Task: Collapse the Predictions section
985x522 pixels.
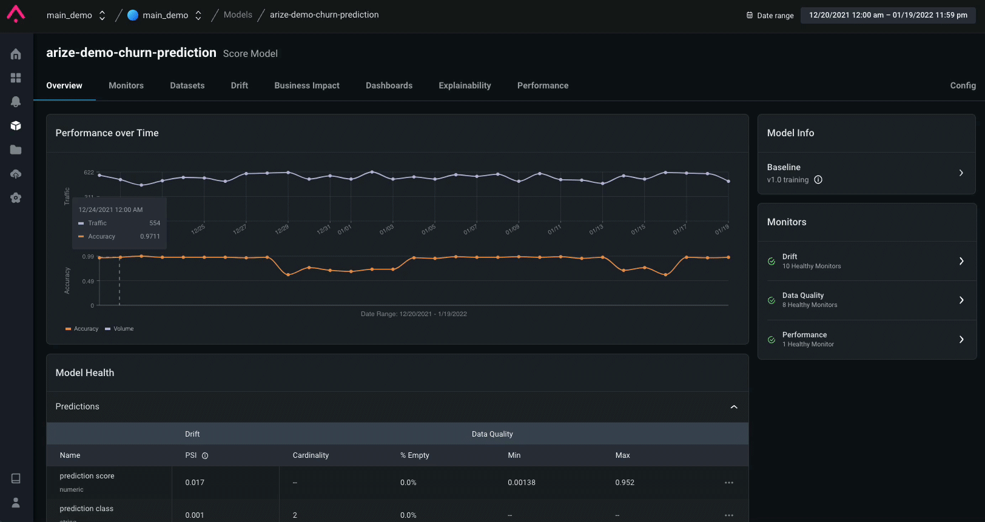Action: point(734,407)
